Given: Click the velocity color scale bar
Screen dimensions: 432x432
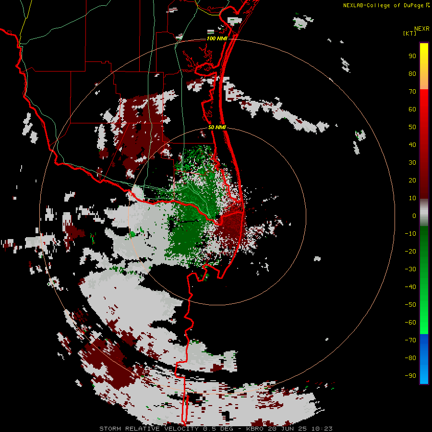Looking at the screenshot, I should tap(424, 213).
